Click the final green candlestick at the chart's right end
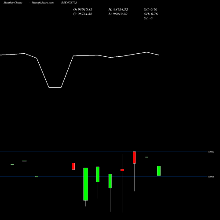This screenshot has width=220, height=220. (x=159, y=171)
